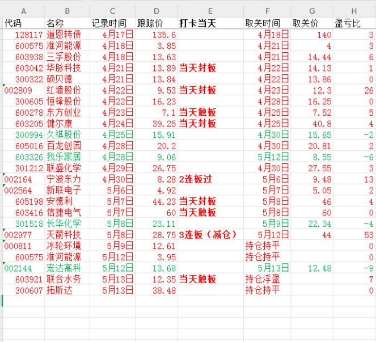The width and height of the screenshot is (376, 342).
Task: Select the 恒锋股份 name cell
Action: pos(67,101)
